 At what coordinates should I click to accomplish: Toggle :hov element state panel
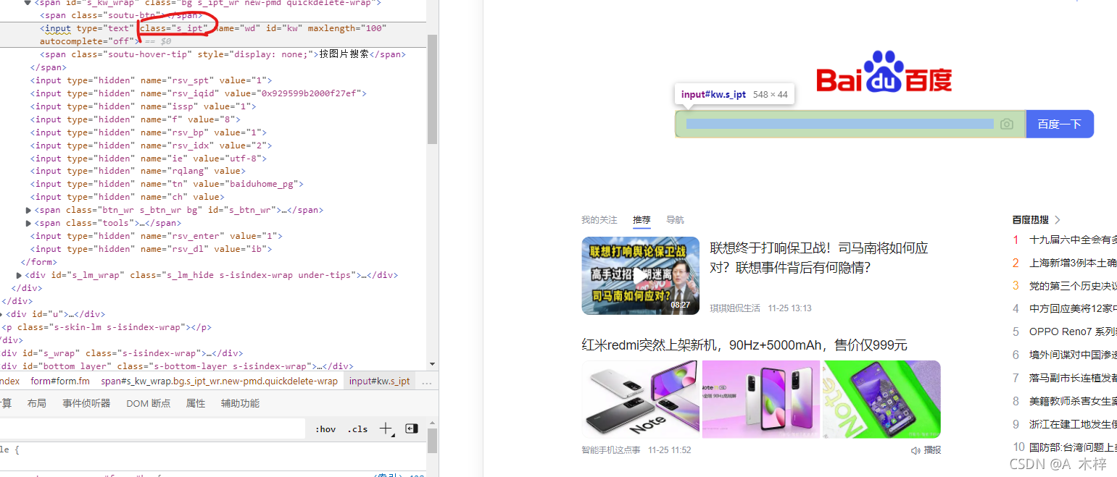[325, 429]
